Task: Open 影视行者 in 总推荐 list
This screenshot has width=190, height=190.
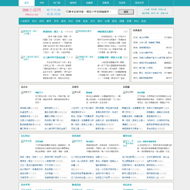Action: pos(100,129)
